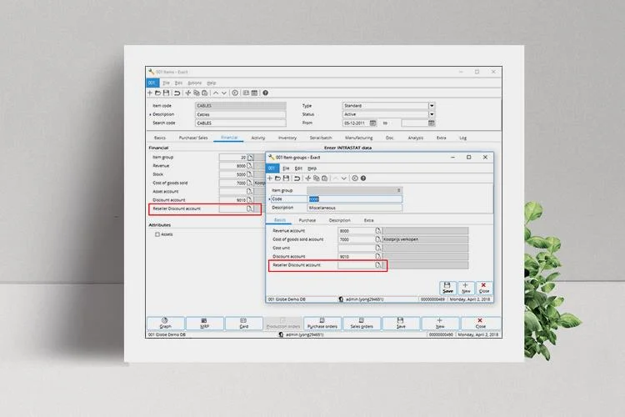This screenshot has height=417, width=625.
Task: Click the Code field in Item groups window
Action: 355,199
